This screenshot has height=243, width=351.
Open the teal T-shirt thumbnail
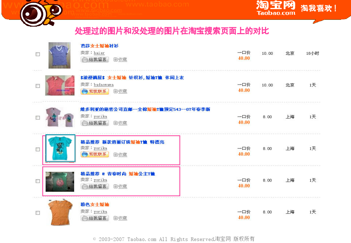60,148
